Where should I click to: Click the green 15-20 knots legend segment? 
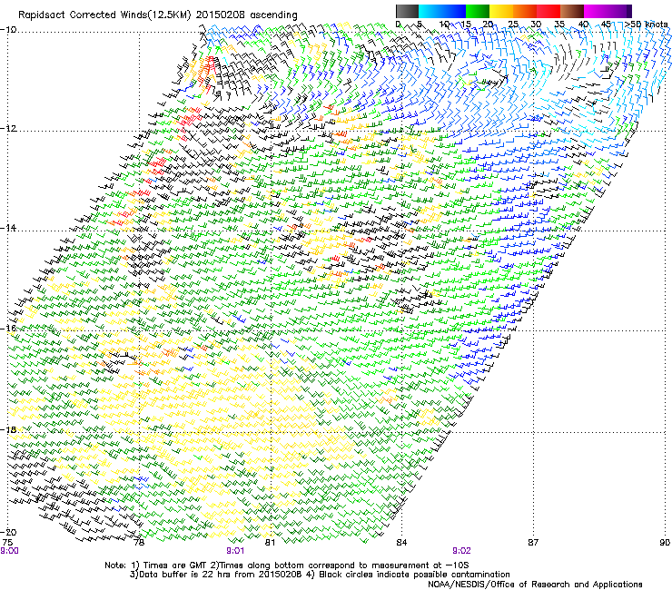point(478,11)
